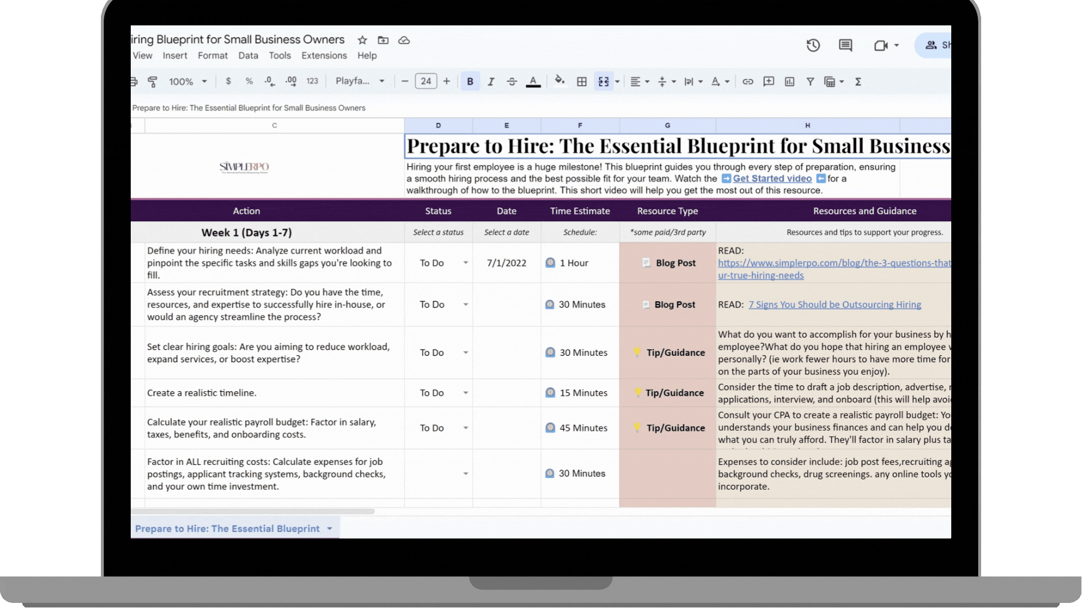
Task: Star the document title
Action: click(362, 40)
